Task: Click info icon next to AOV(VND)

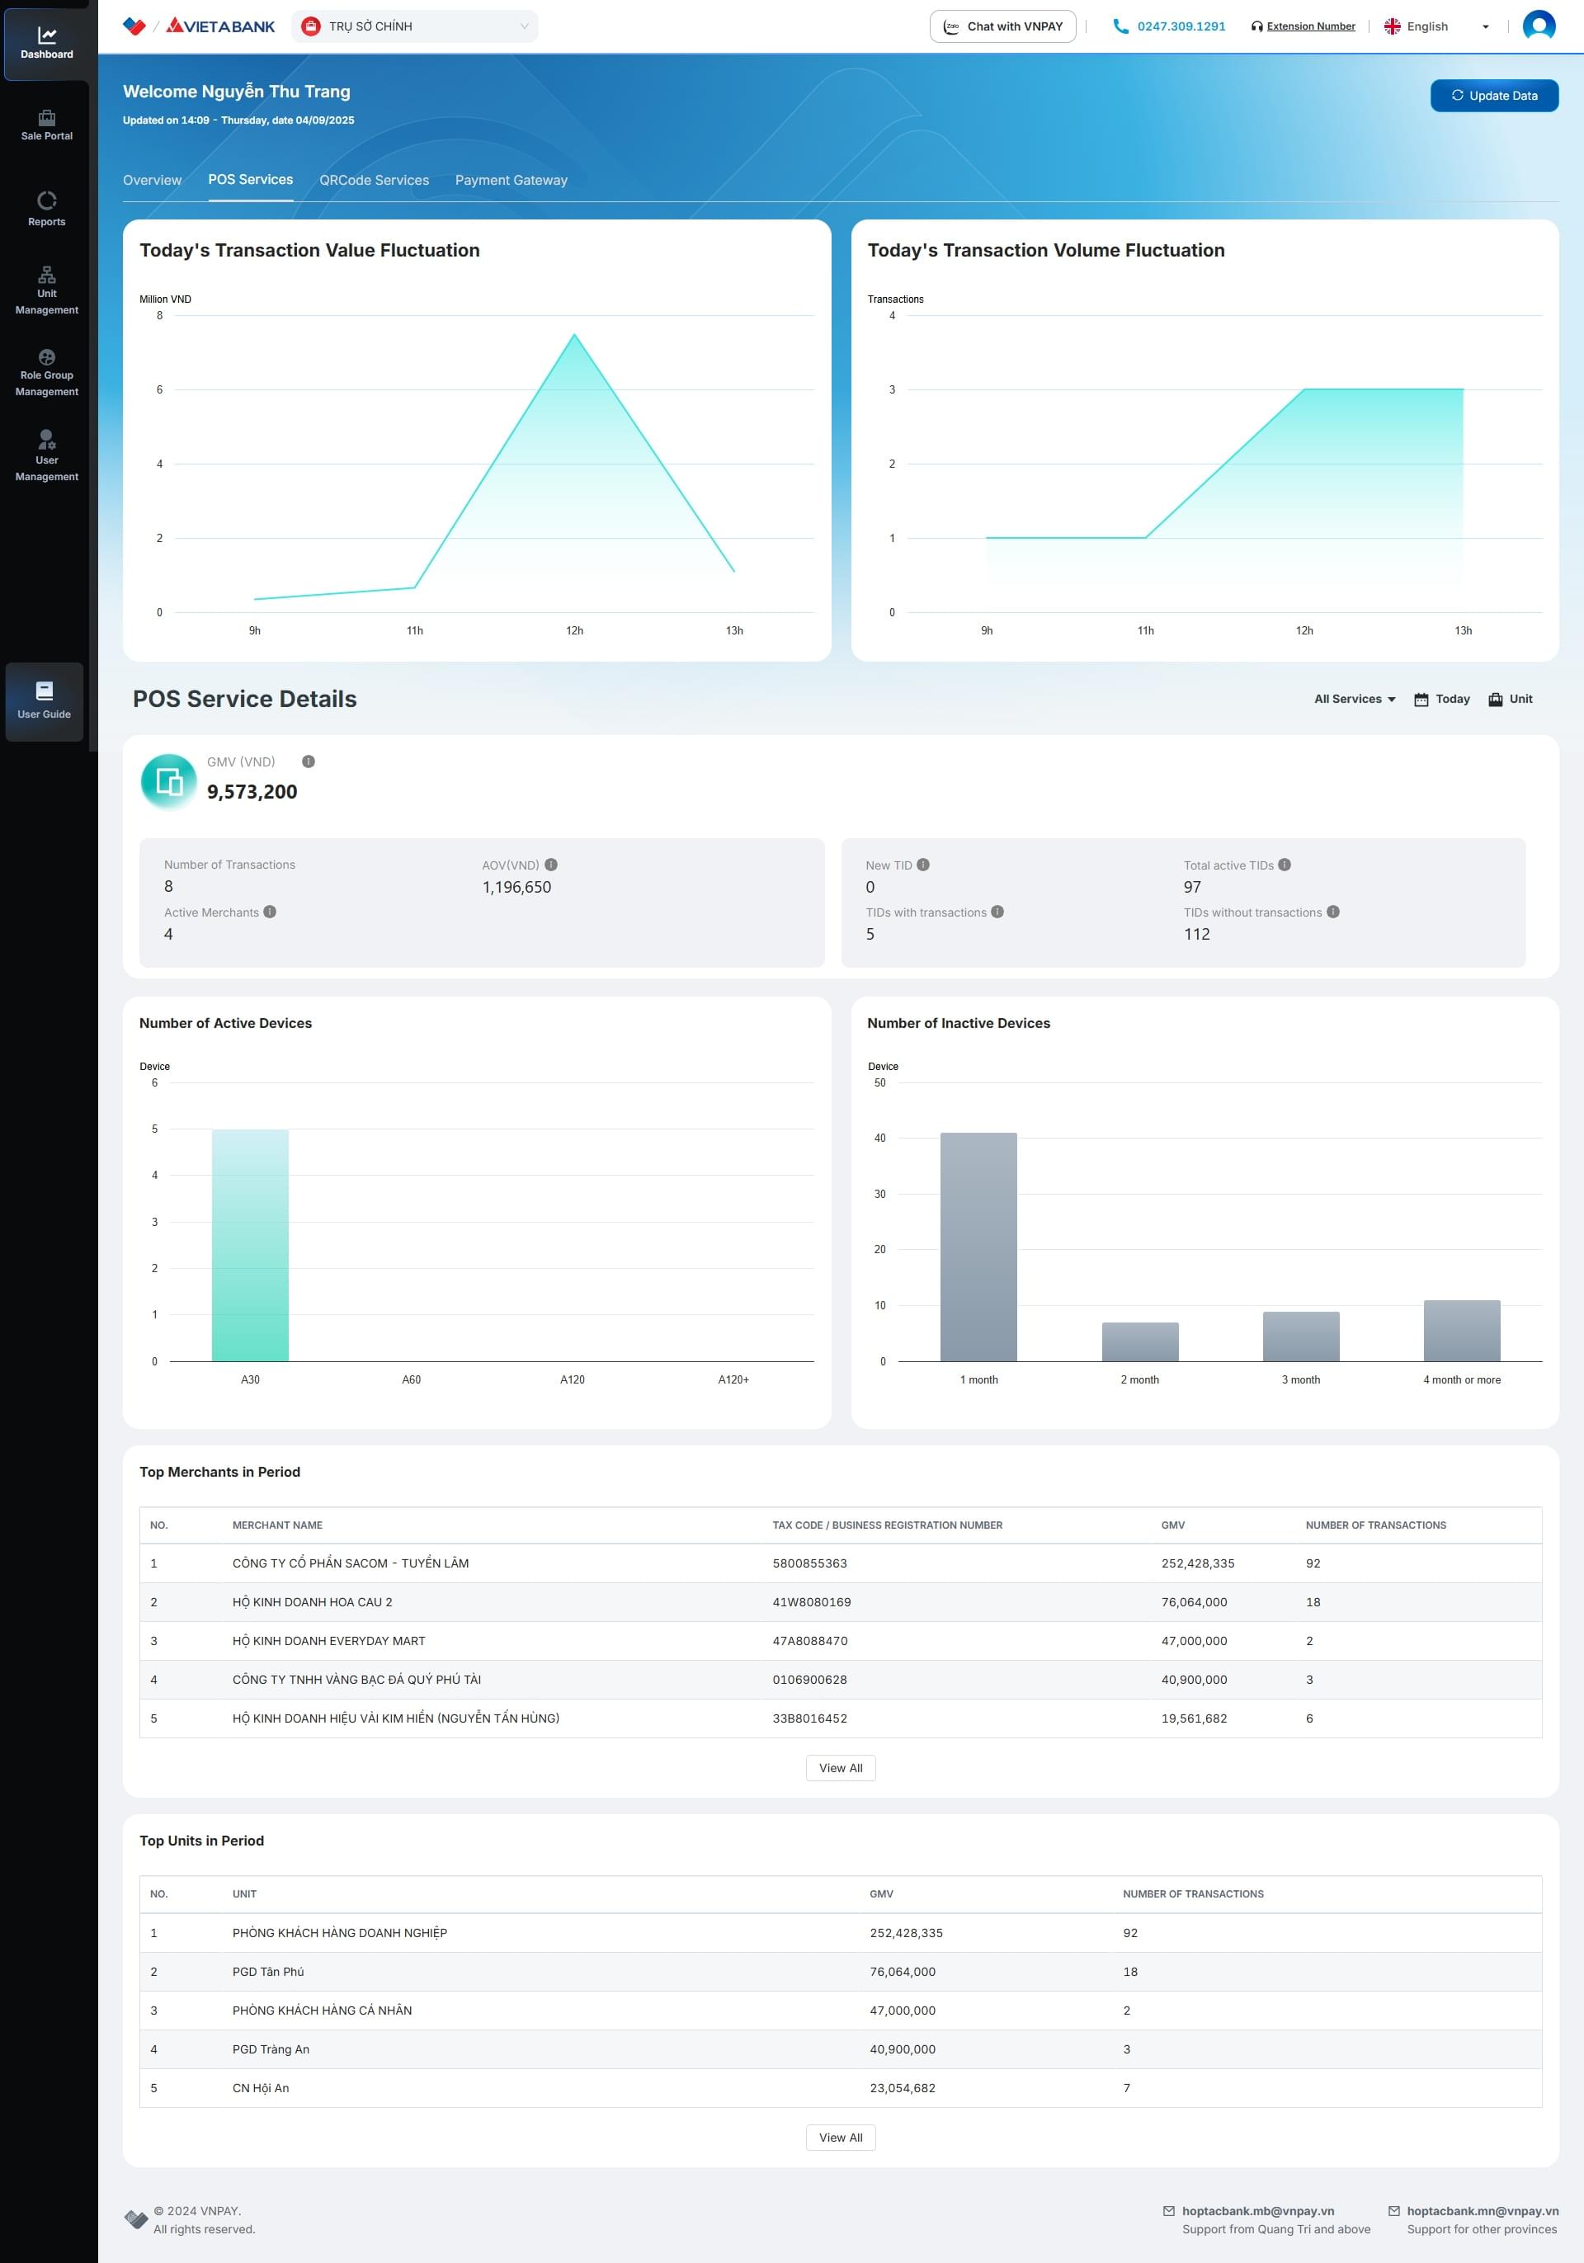Action: (x=551, y=865)
